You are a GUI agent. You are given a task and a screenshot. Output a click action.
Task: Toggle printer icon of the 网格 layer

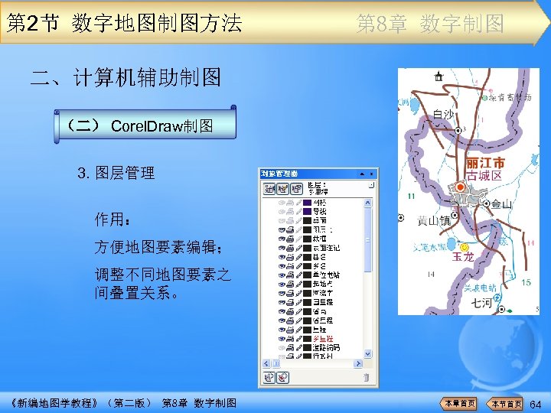click(x=290, y=203)
